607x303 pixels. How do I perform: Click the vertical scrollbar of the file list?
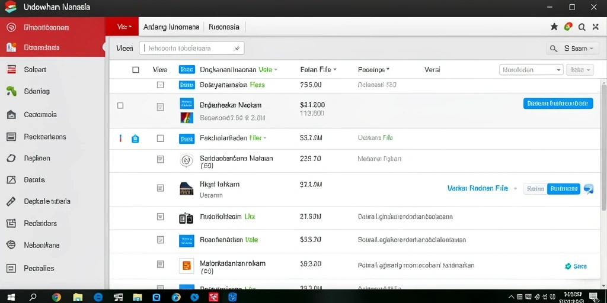603,147
